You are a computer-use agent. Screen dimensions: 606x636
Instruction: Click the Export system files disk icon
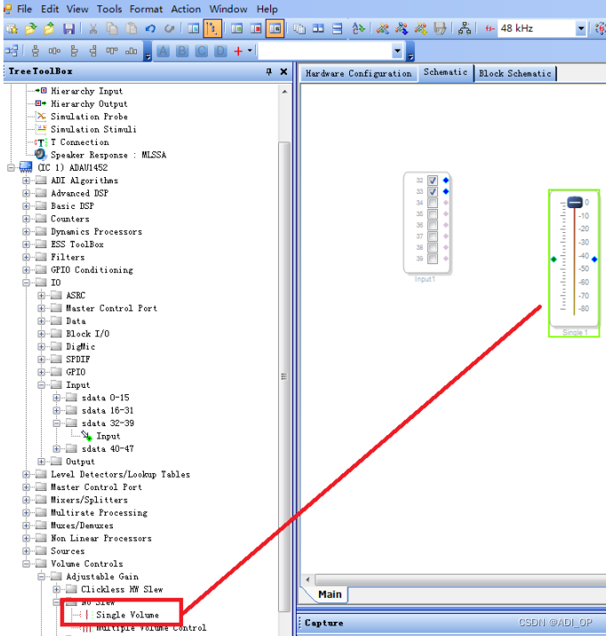440,28
